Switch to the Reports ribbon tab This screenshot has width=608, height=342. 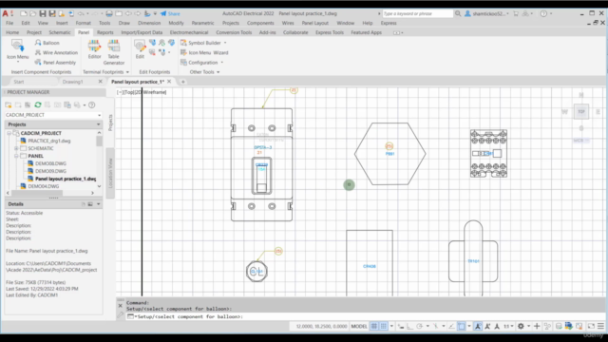point(105,32)
